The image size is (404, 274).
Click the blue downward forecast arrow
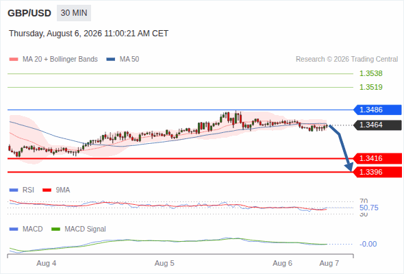click(x=341, y=148)
